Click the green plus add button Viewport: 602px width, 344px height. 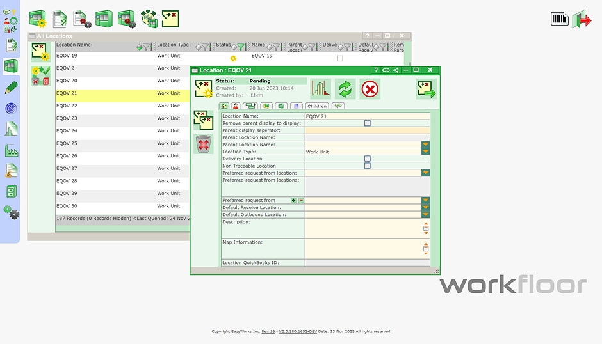[x=294, y=200]
